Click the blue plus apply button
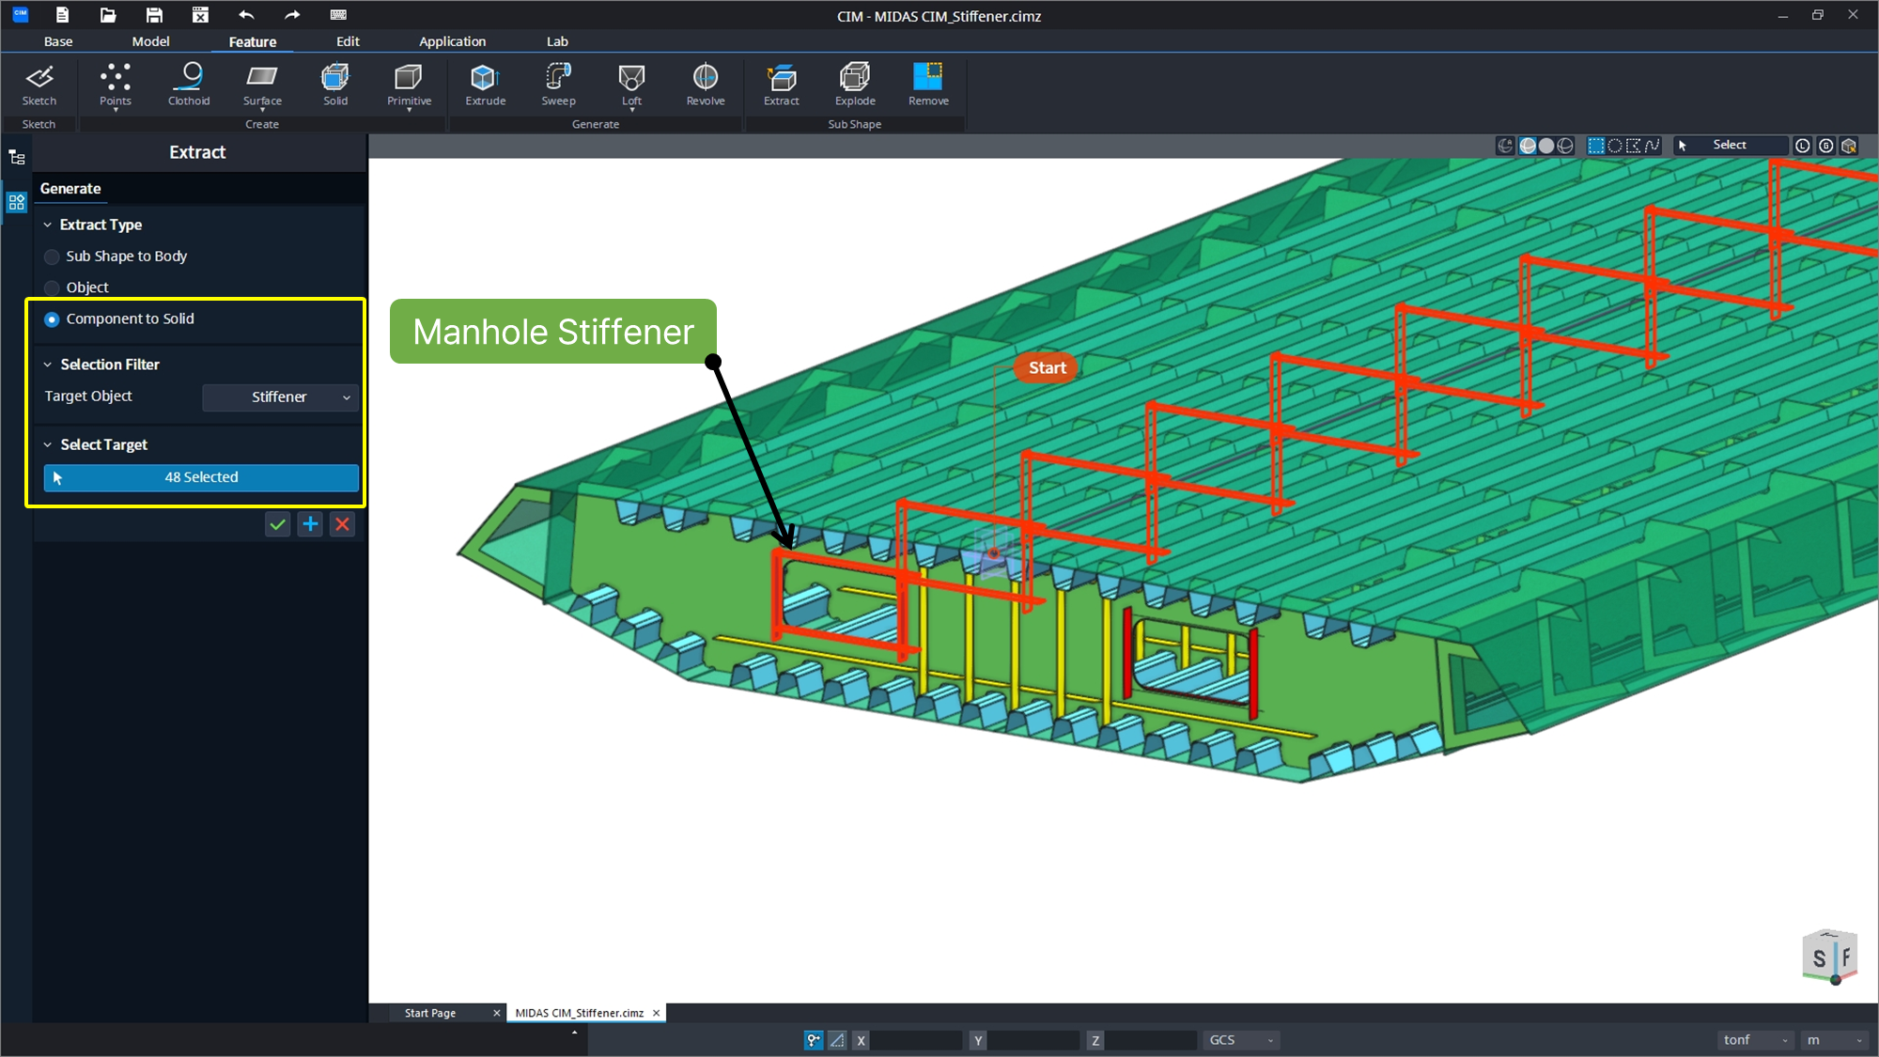The image size is (1879, 1057). (310, 524)
